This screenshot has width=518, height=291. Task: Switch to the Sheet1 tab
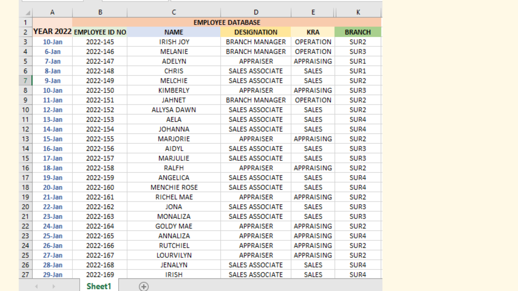click(x=99, y=286)
